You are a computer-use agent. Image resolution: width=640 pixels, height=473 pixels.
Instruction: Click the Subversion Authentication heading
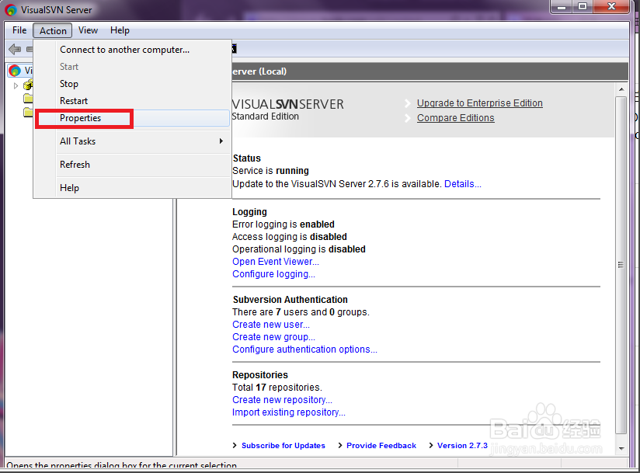coord(290,300)
